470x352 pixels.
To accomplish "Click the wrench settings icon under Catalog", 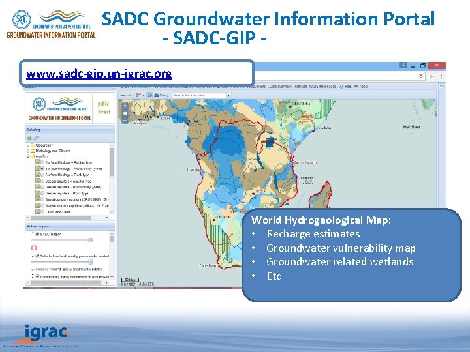I will coord(36,138).
